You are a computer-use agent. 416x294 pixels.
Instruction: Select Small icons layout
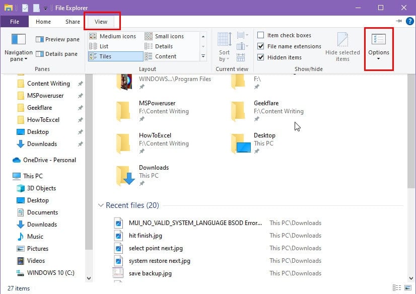coord(164,36)
